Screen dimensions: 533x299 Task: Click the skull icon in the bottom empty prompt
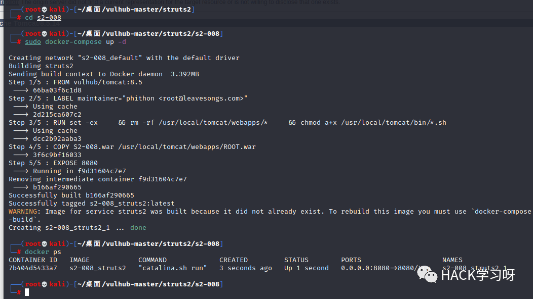coord(44,284)
